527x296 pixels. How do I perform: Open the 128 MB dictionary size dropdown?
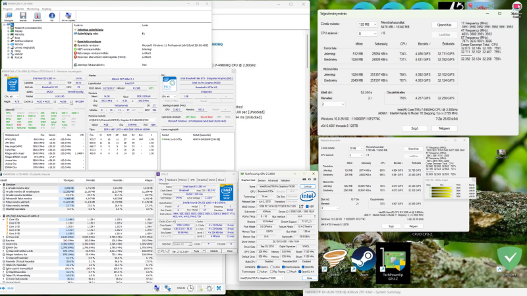click(x=368, y=24)
